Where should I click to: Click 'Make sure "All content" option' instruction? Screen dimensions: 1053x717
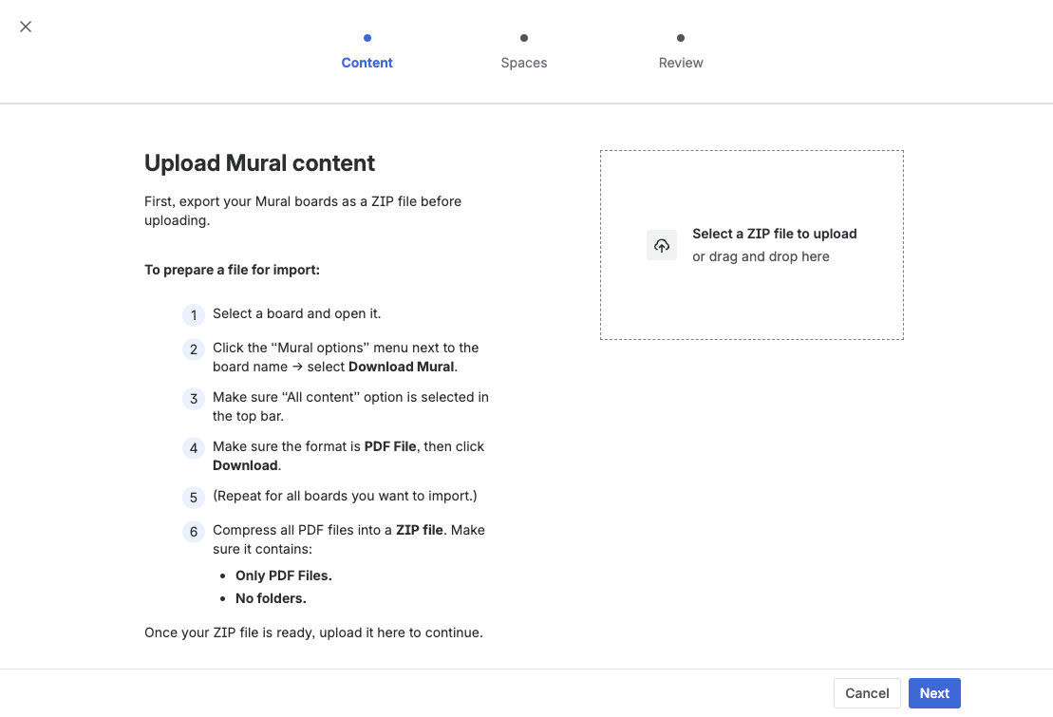click(350, 406)
